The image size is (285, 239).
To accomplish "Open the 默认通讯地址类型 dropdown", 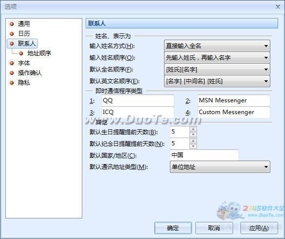I will pyautogui.click(x=220, y=167).
